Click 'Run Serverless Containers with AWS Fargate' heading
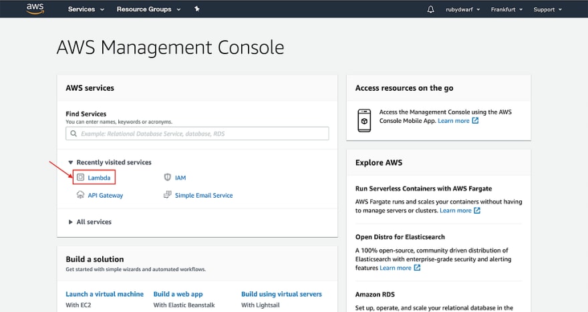This screenshot has width=588, height=312. point(424,188)
